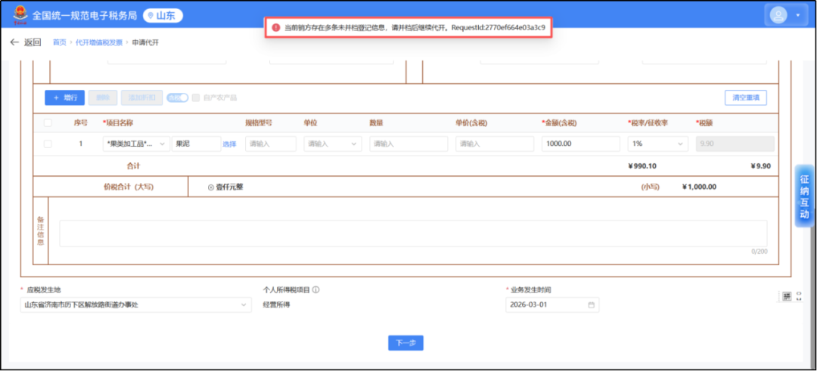
Task: Click the location pin 山东 selector
Action: tap(163, 16)
